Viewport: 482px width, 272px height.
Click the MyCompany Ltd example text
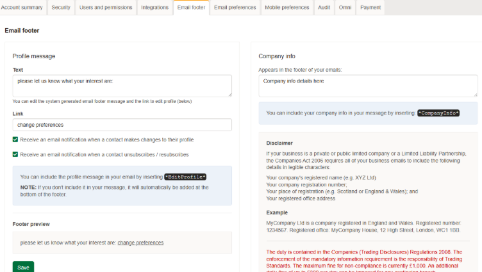[x=363, y=227]
